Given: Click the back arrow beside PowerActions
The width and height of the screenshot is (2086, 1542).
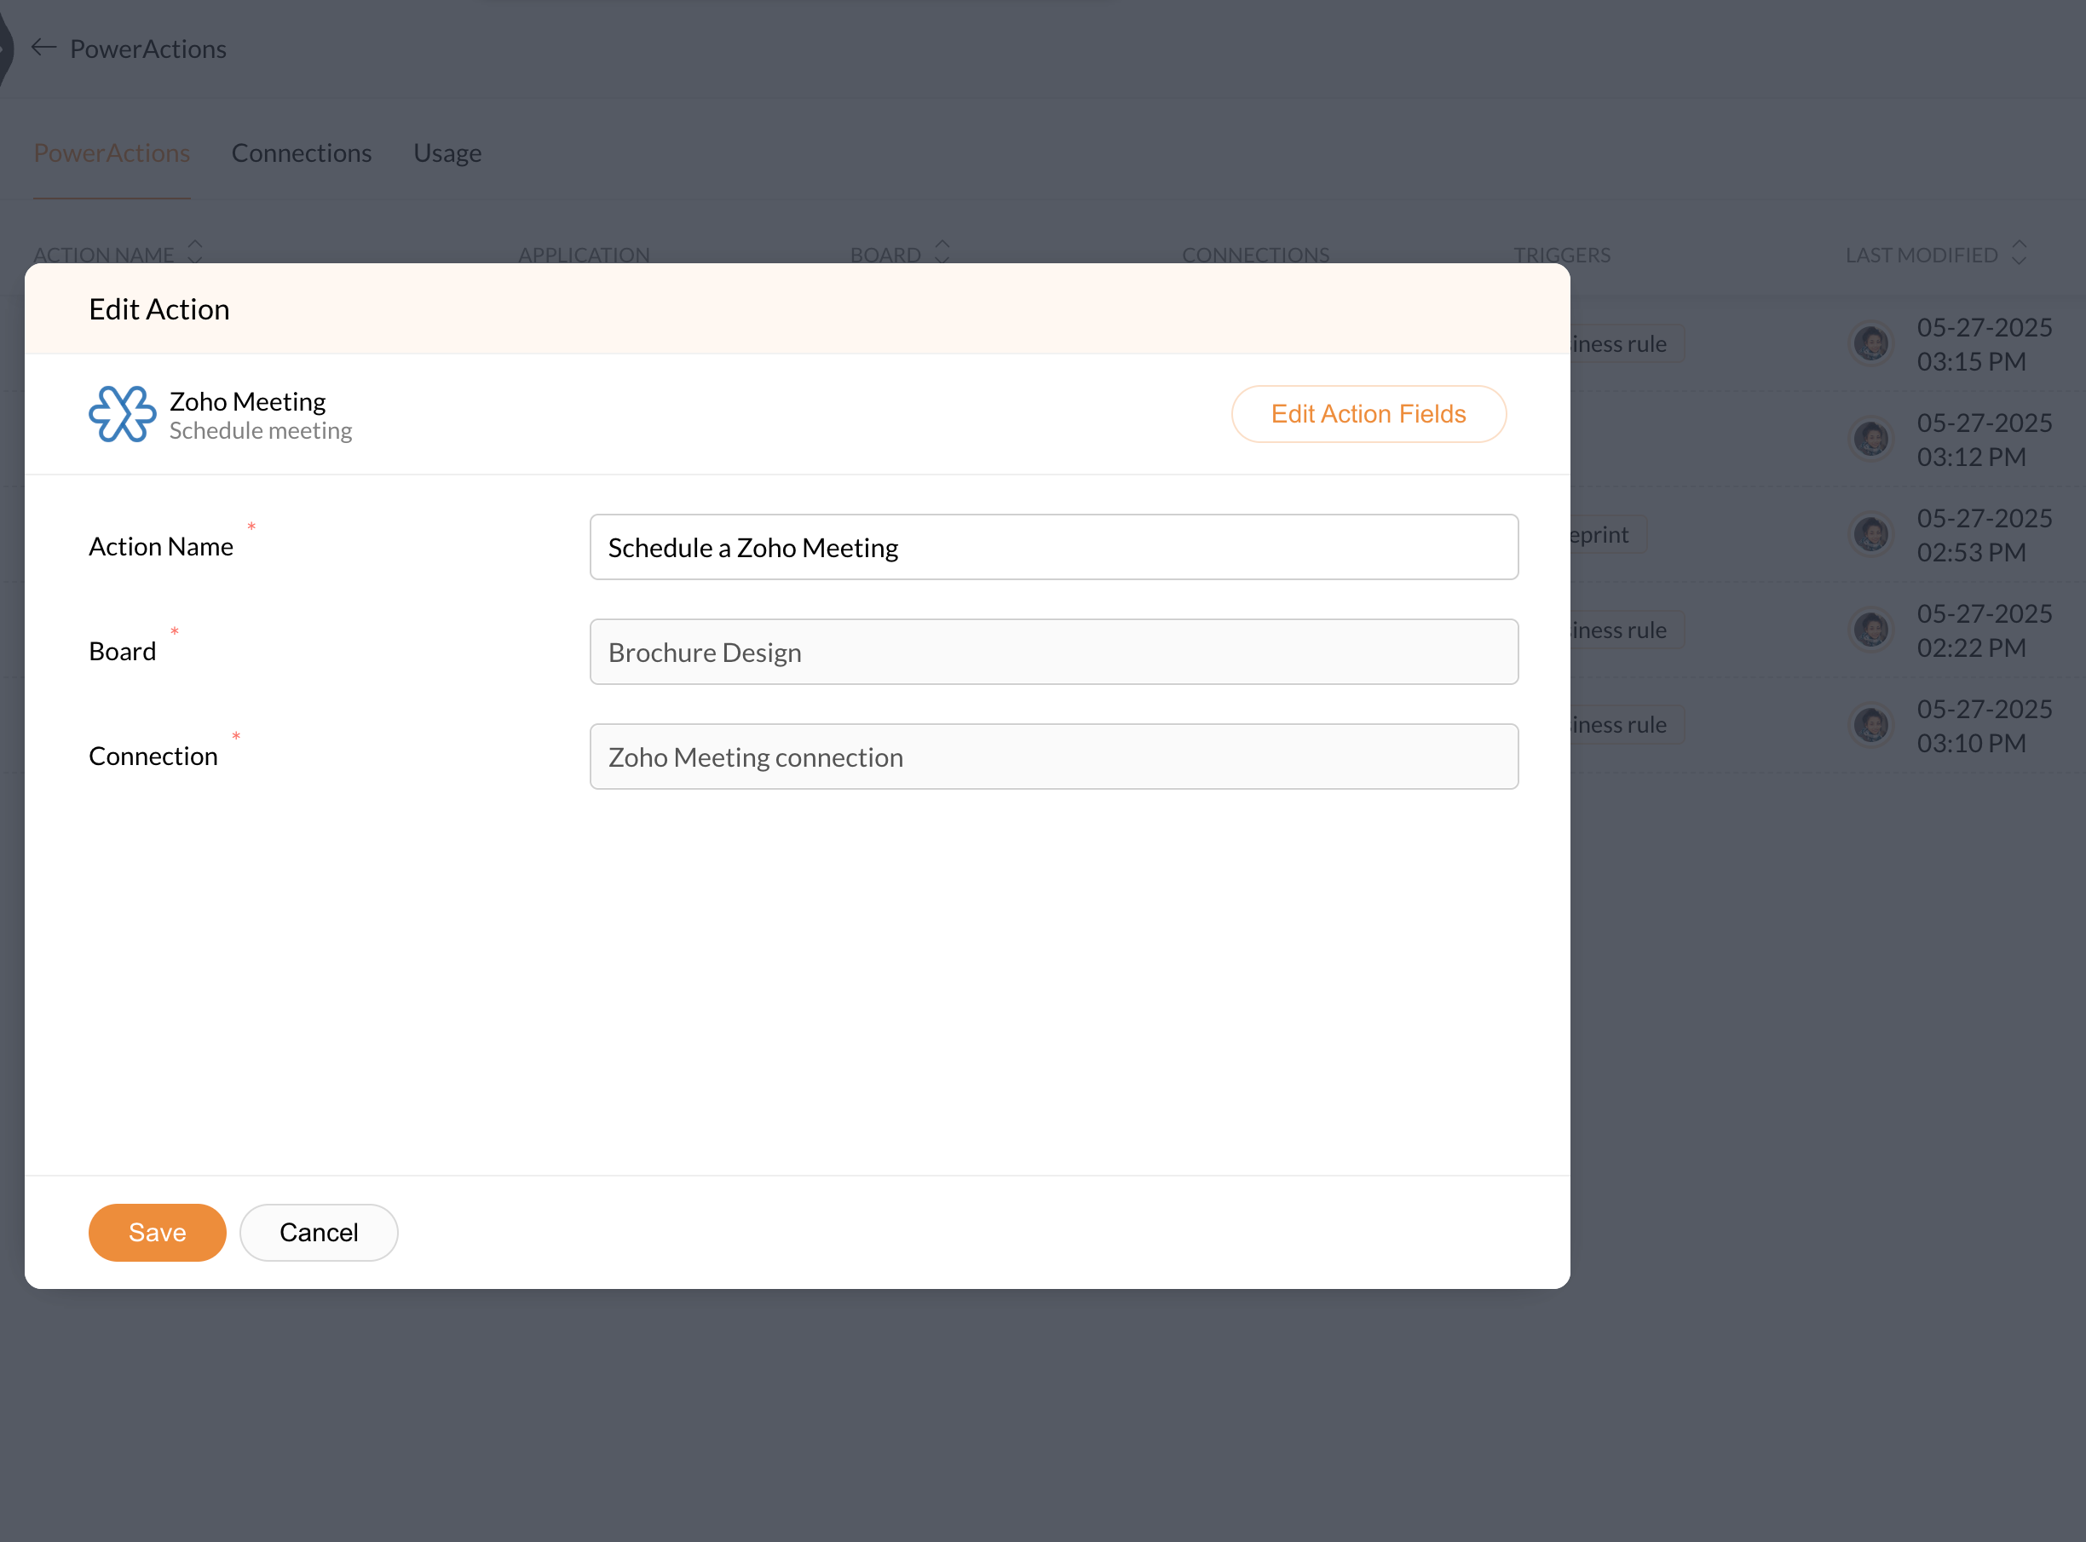Looking at the screenshot, I should pos(44,48).
